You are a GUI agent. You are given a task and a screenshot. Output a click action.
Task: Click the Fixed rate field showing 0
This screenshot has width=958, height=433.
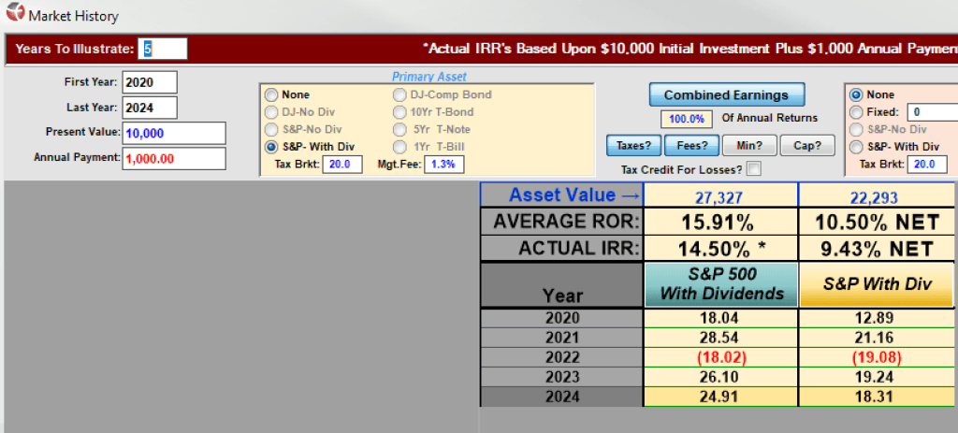(x=933, y=112)
